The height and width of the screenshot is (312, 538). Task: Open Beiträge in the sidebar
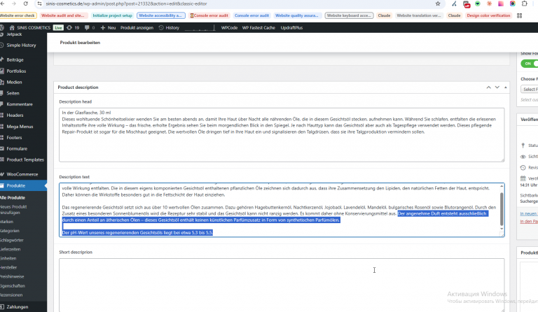[x=15, y=59]
